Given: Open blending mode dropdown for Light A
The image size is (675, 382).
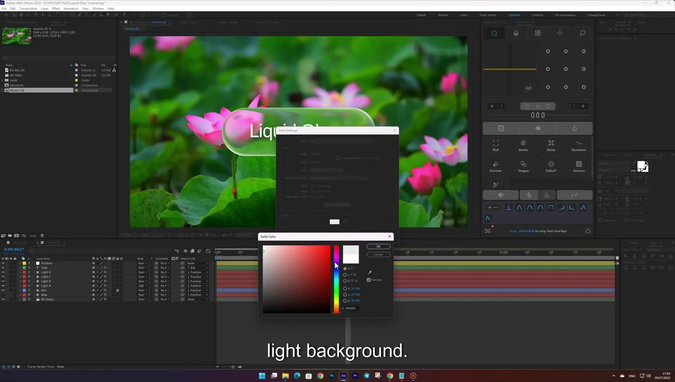Looking at the screenshot, I should 142,286.
